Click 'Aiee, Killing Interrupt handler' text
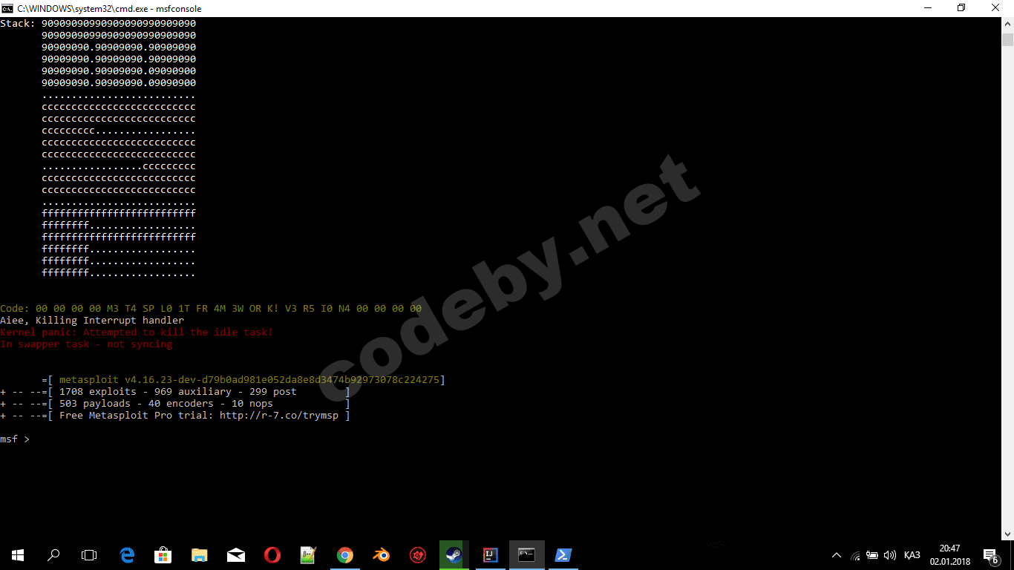Viewport: 1014px width, 570px height. pos(92,320)
